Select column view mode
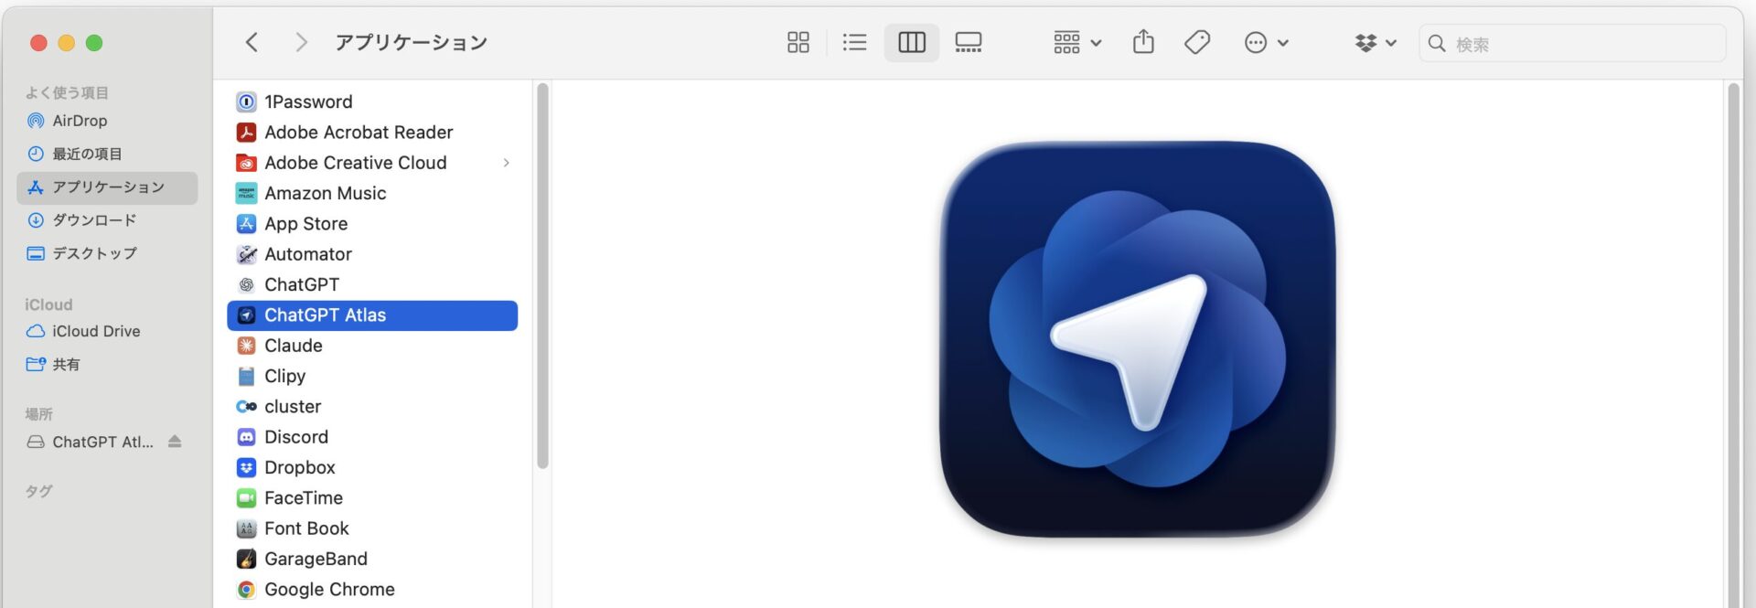This screenshot has height=608, width=1756. coord(911,43)
